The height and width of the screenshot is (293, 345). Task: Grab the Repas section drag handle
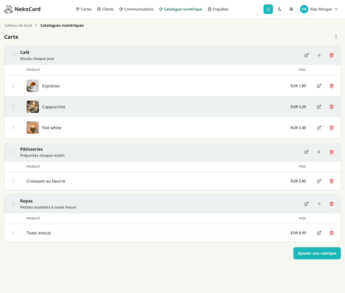tap(13, 204)
